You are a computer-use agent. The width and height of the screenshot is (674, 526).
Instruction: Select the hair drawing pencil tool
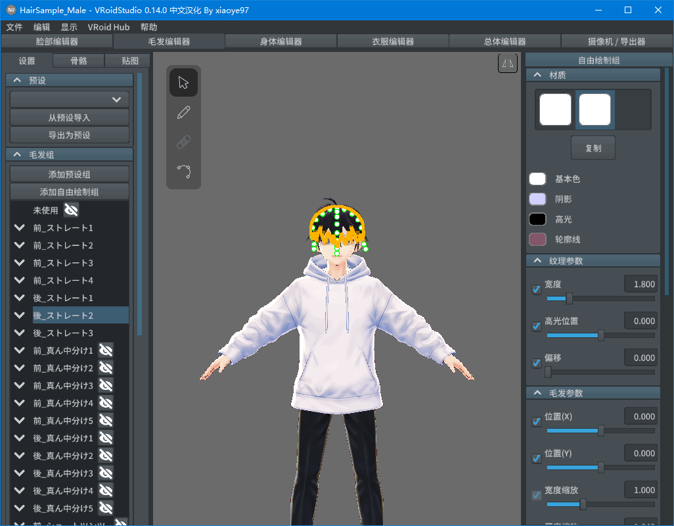pyautogui.click(x=183, y=112)
